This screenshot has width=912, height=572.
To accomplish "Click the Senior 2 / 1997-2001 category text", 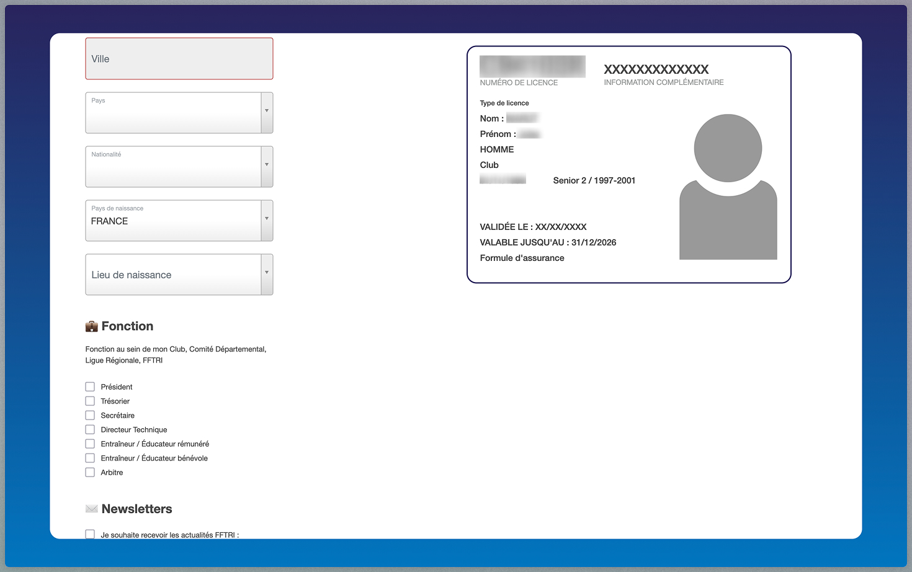I will (x=594, y=180).
